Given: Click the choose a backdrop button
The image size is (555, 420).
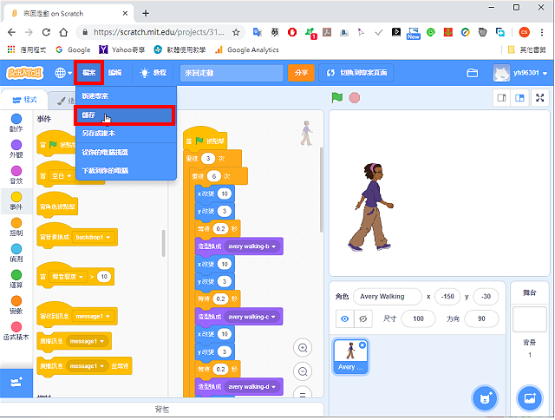Looking at the screenshot, I should point(530,398).
